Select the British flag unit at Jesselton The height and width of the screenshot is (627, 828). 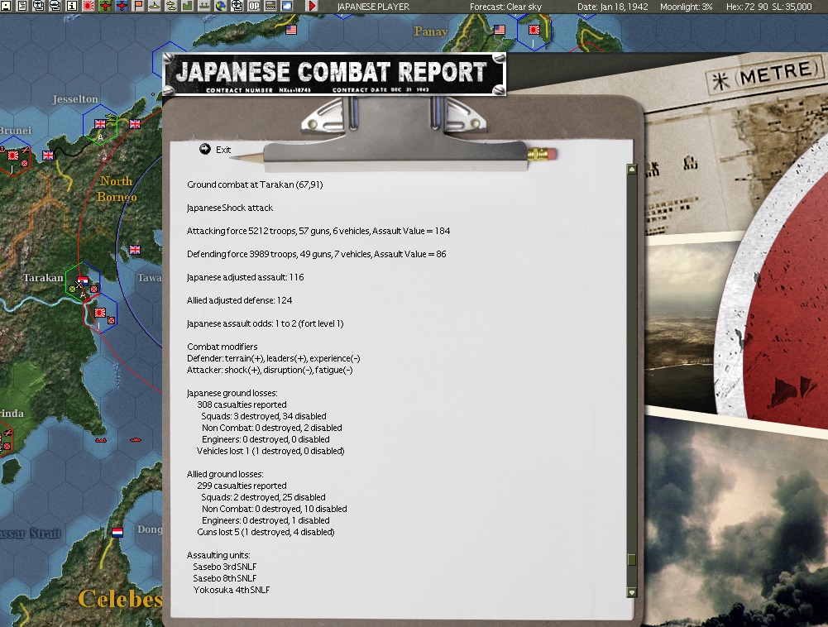point(100,124)
